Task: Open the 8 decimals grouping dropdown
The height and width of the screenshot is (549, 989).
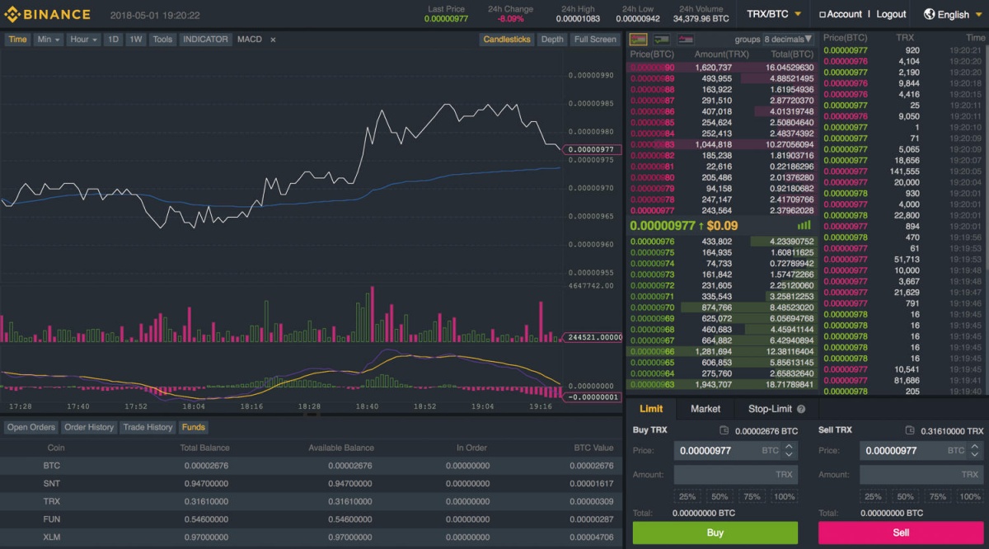Action: 789,39
